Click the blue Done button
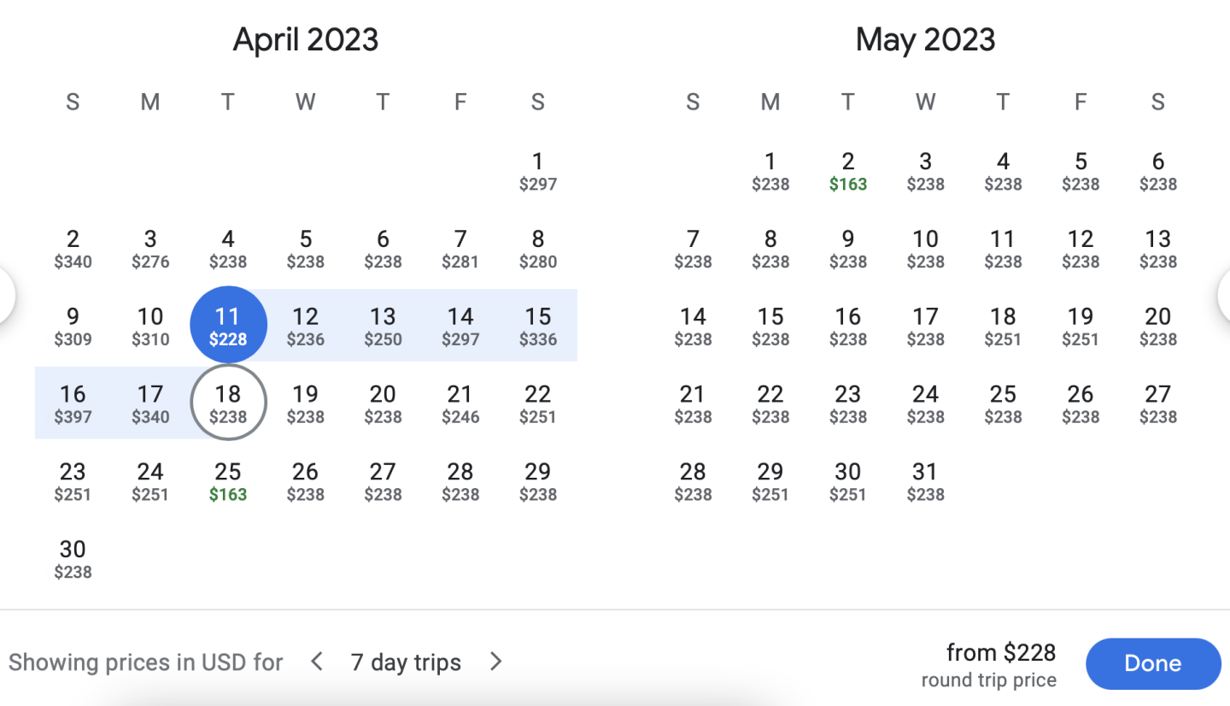Image resolution: width=1230 pixels, height=706 pixels. [1152, 663]
